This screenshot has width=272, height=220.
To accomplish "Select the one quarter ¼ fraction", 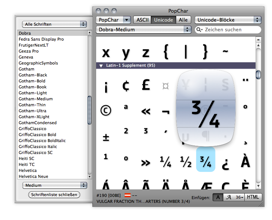I will click(165, 162).
